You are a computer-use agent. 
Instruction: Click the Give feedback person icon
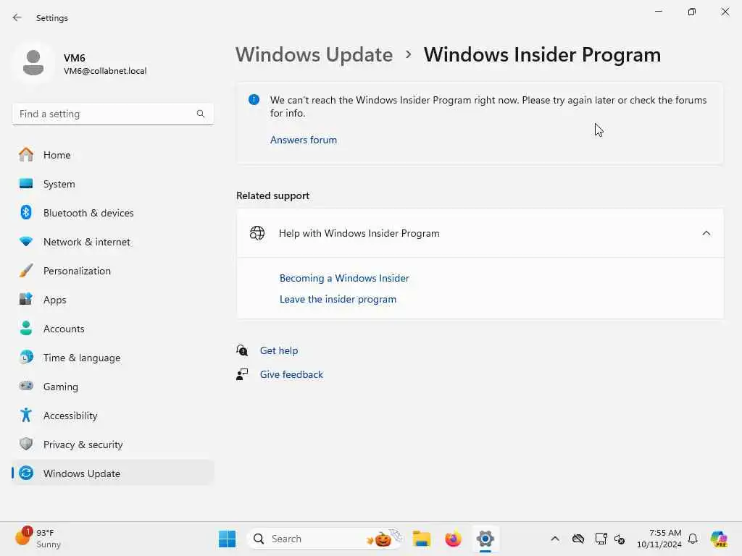click(242, 374)
